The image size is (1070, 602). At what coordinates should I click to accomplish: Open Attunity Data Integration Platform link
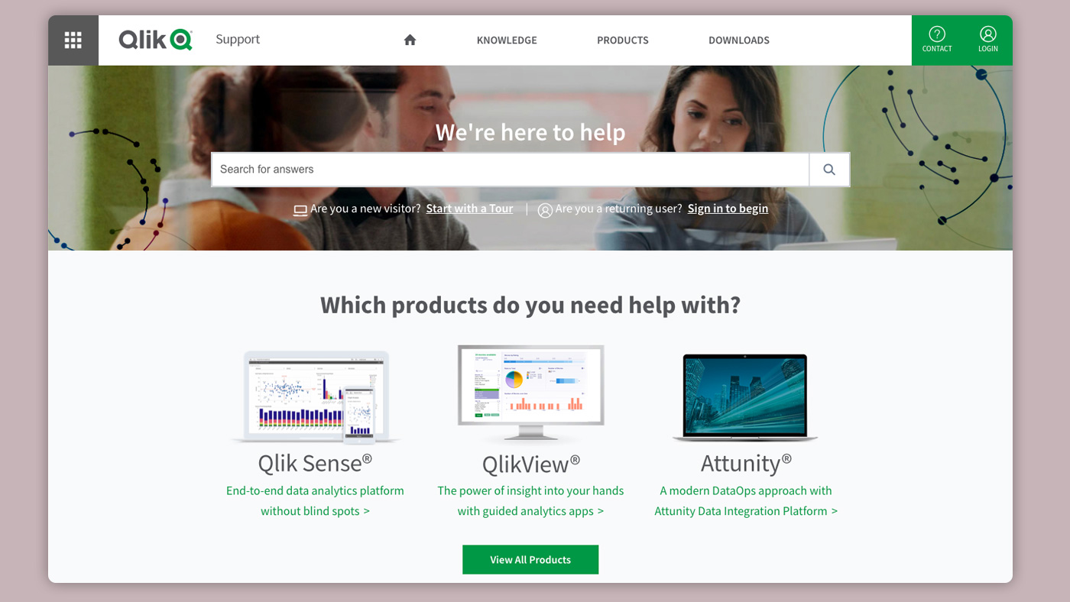click(x=746, y=500)
